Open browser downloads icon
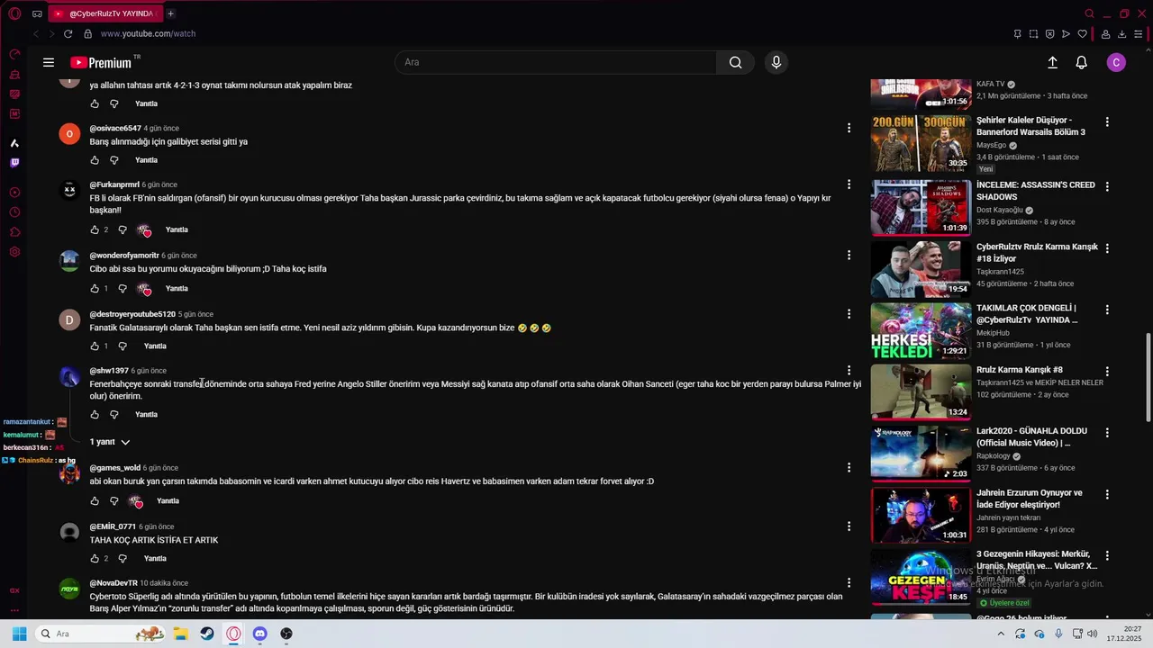Viewport: 1153px width, 648px height. pyautogui.click(x=1121, y=34)
